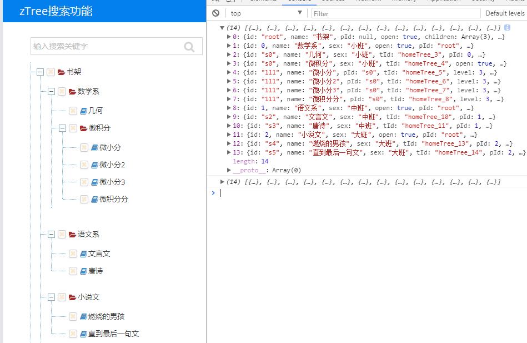
Task: Open the top context dropdown
Action: click(x=266, y=13)
